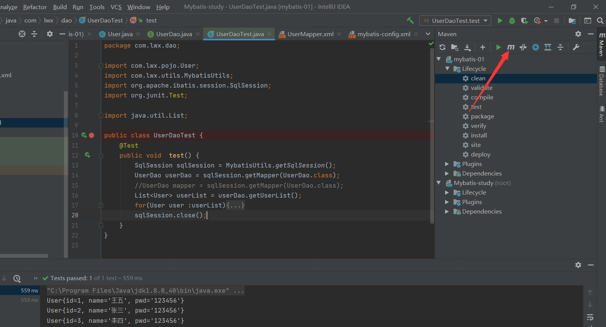Collapse all in Project panel
This screenshot has width=606, height=327.
click(34, 34)
